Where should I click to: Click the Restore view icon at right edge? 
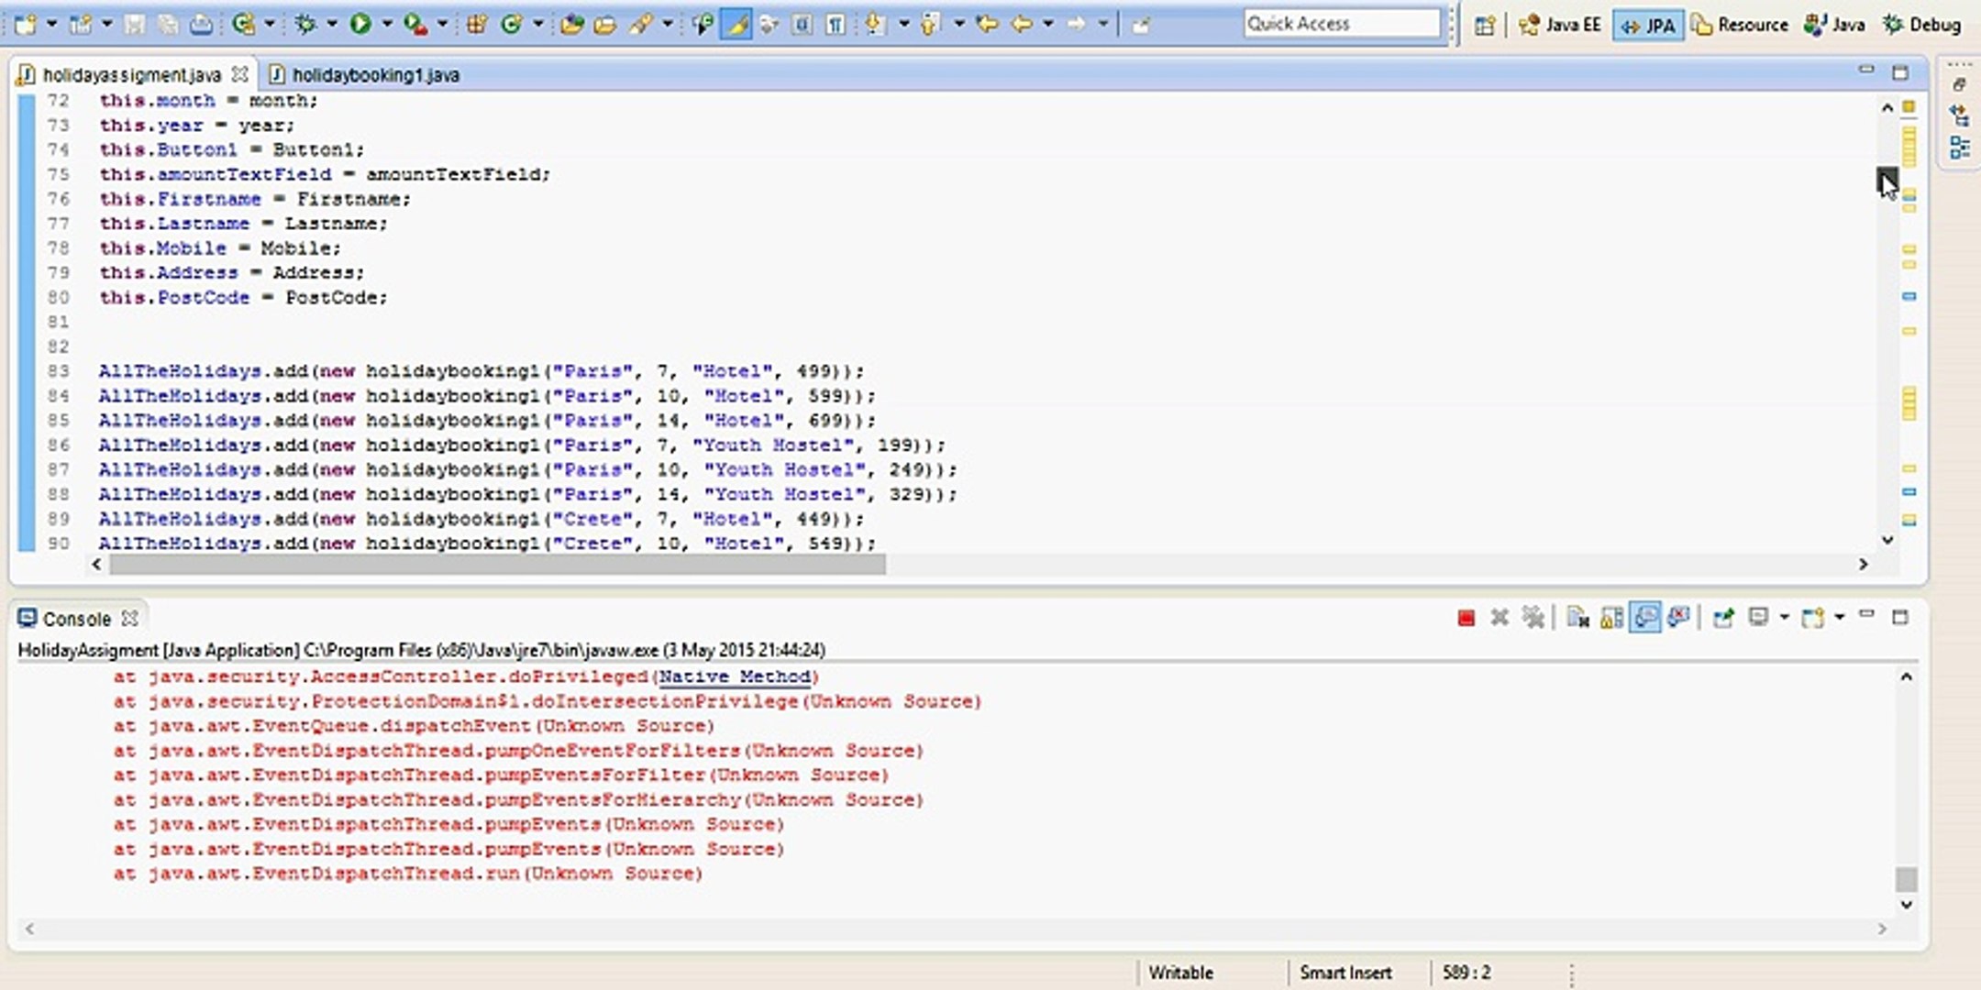coord(1960,84)
